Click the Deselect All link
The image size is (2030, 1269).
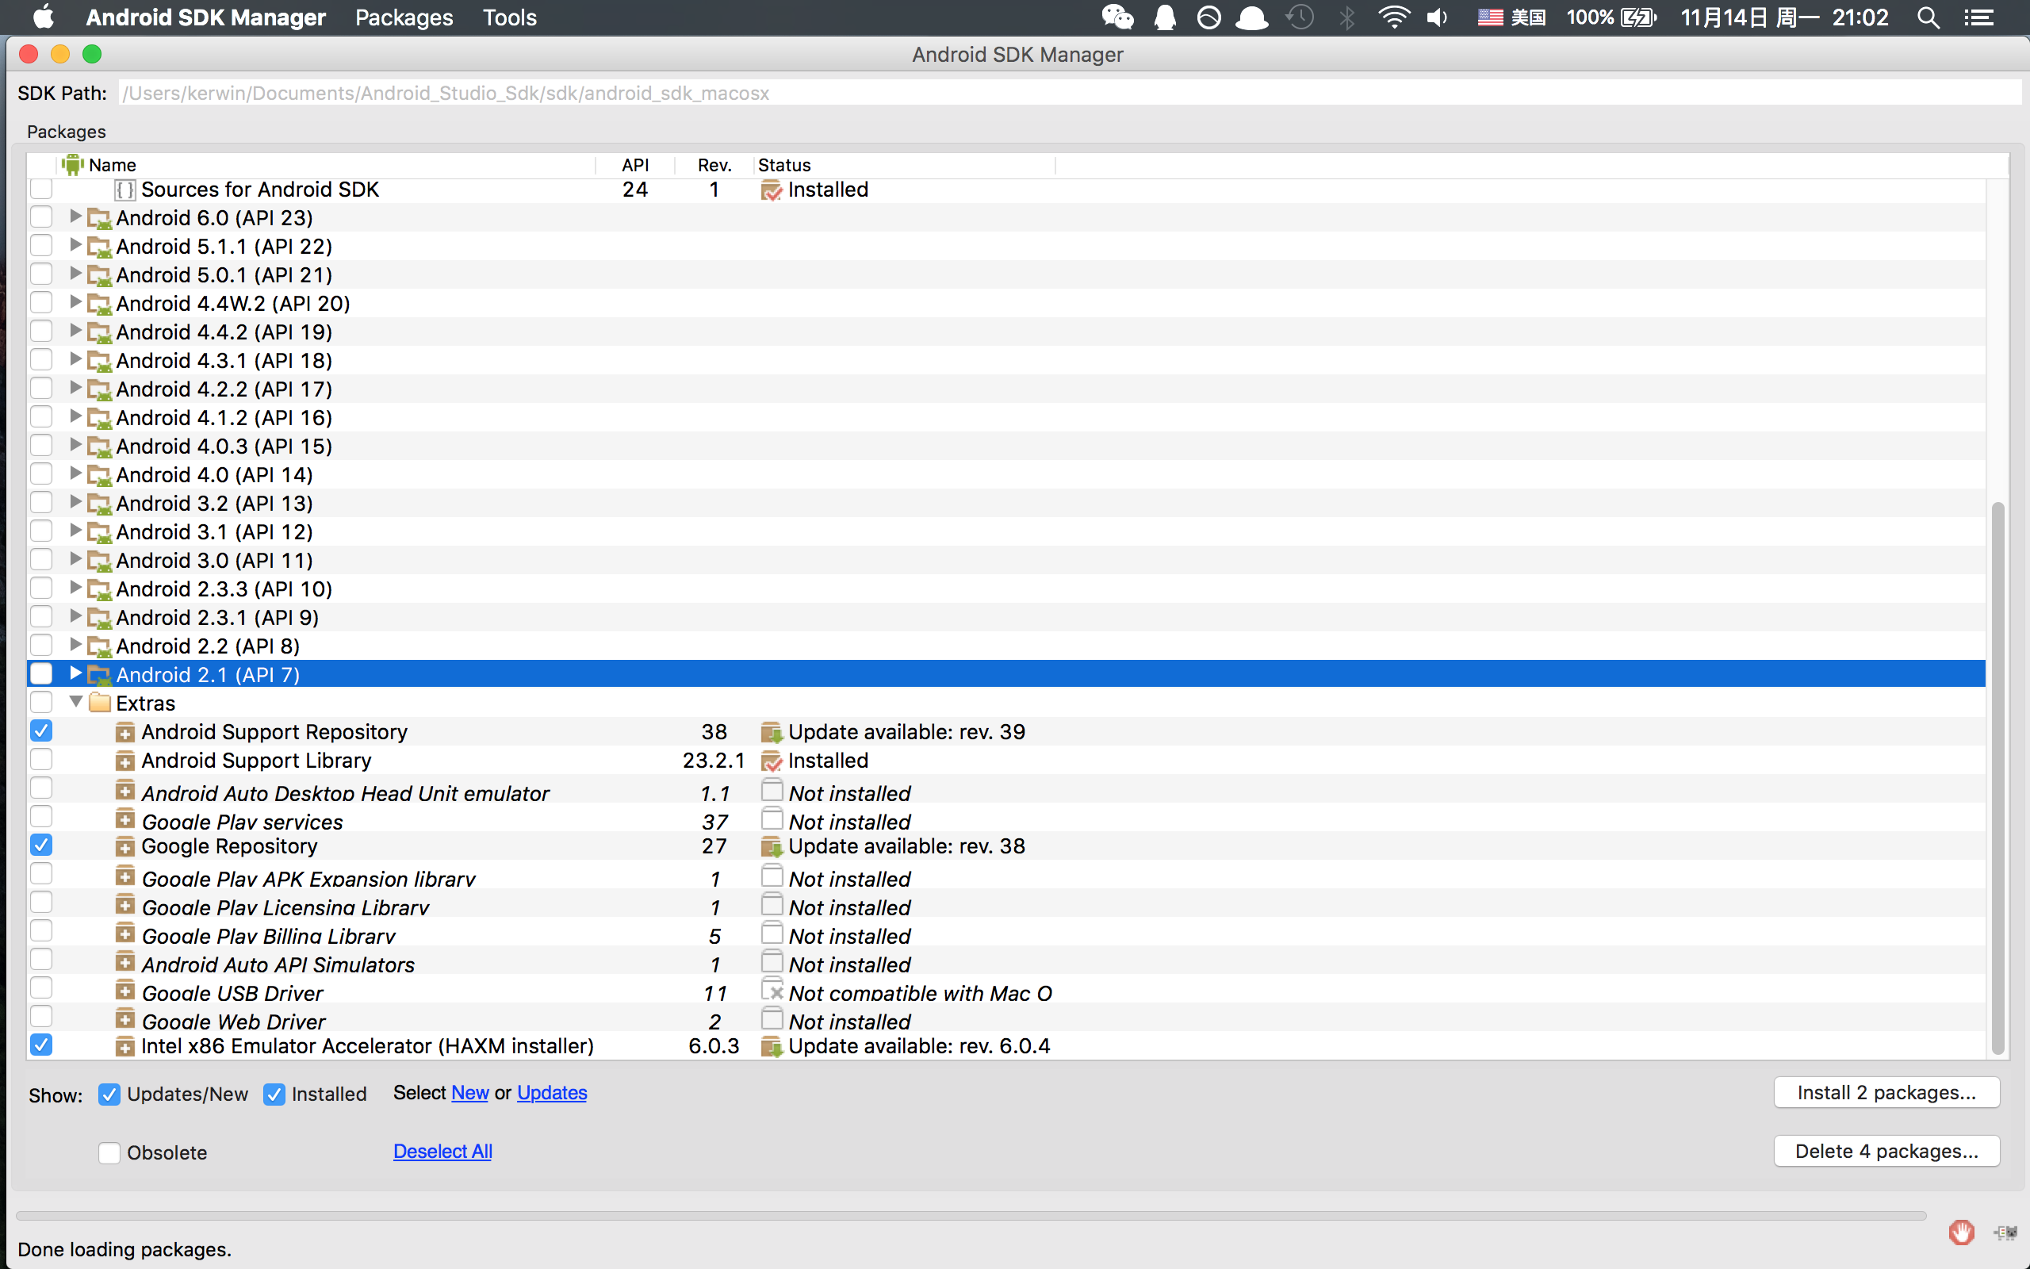442,1152
